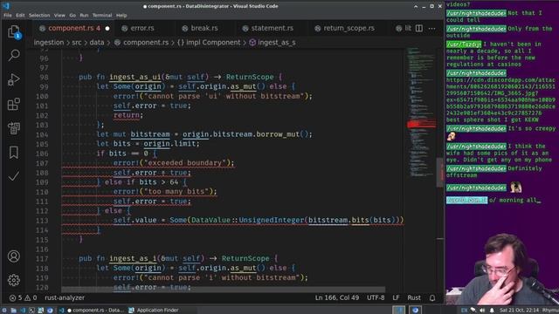Change the LF end-of-line sequence

[x=396, y=297]
